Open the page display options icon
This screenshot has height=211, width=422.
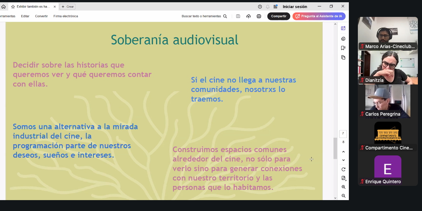[343, 178]
